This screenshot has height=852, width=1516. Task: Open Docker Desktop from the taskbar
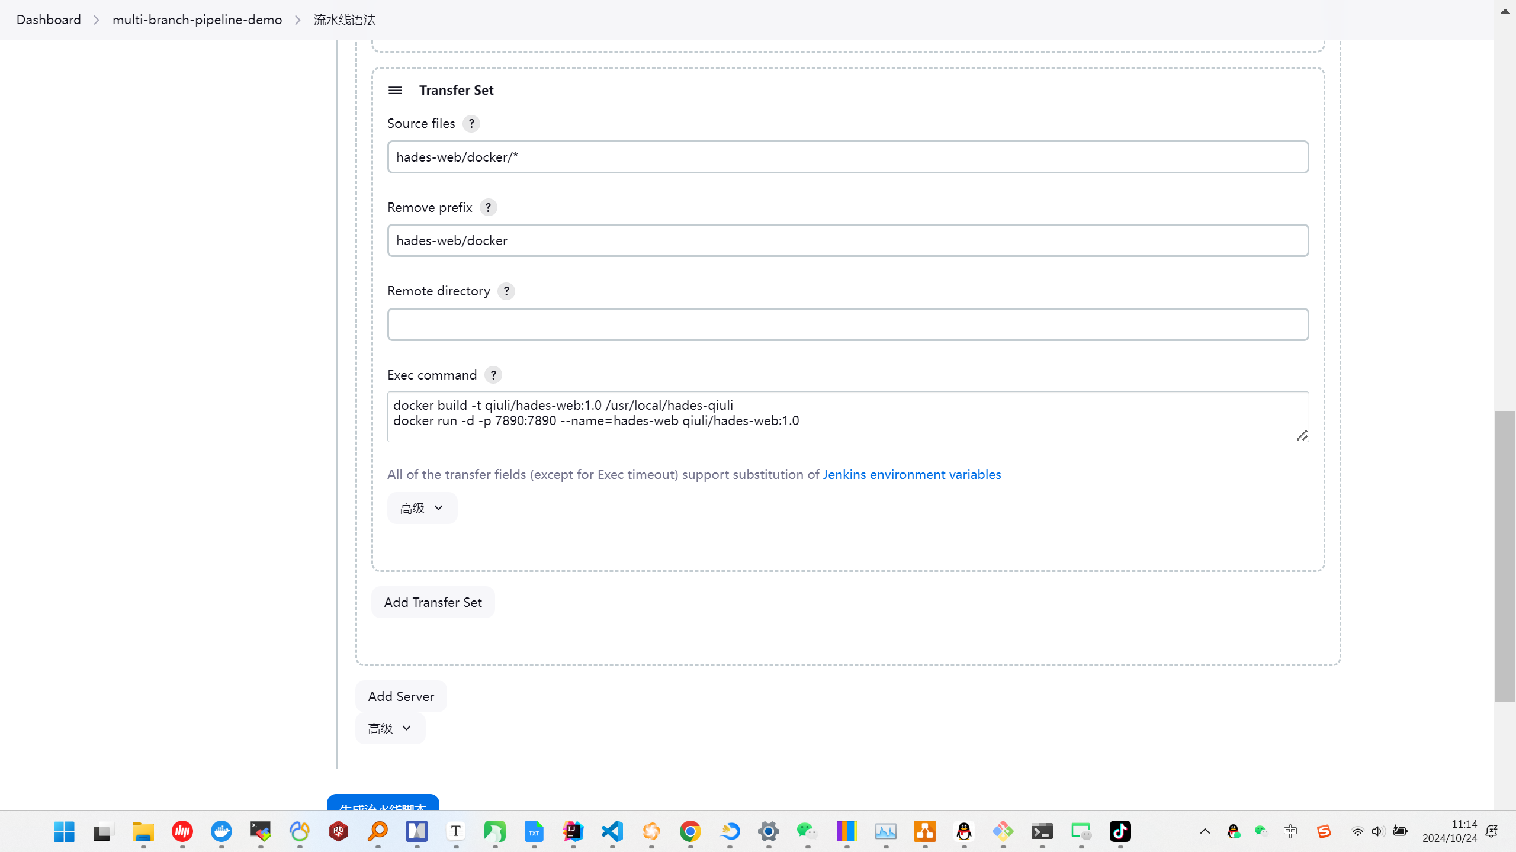(221, 831)
